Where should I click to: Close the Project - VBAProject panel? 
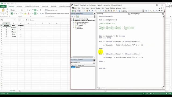(94, 13)
